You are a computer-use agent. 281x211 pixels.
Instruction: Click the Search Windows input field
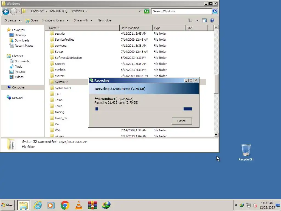[182, 11]
